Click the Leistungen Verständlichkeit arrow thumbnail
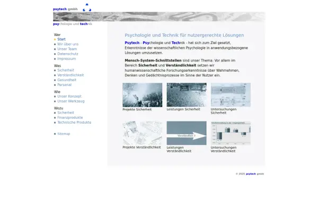318x199 pixels. pos(187,133)
